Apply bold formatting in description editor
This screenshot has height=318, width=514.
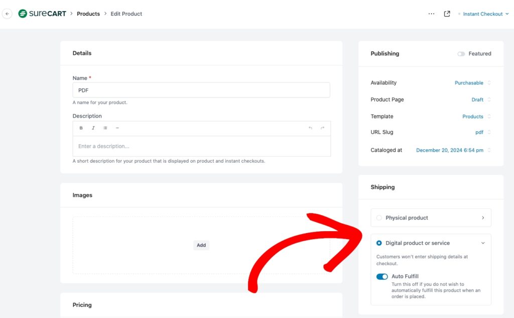point(81,128)
